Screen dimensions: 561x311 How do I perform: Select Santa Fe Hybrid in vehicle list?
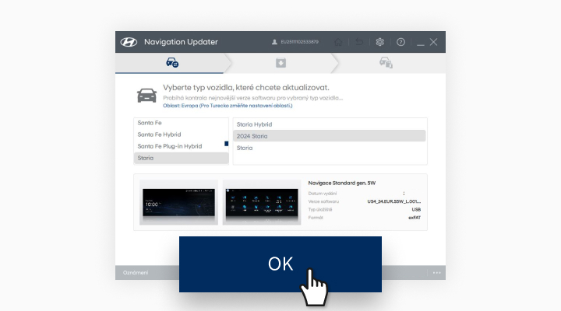[x=181, y=135]
